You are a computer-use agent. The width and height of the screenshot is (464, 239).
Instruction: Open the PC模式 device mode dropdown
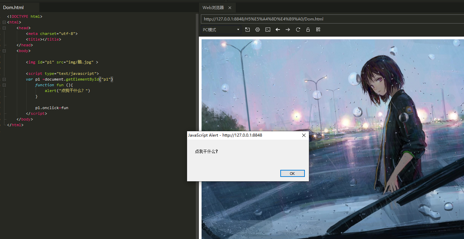point(221,30)
